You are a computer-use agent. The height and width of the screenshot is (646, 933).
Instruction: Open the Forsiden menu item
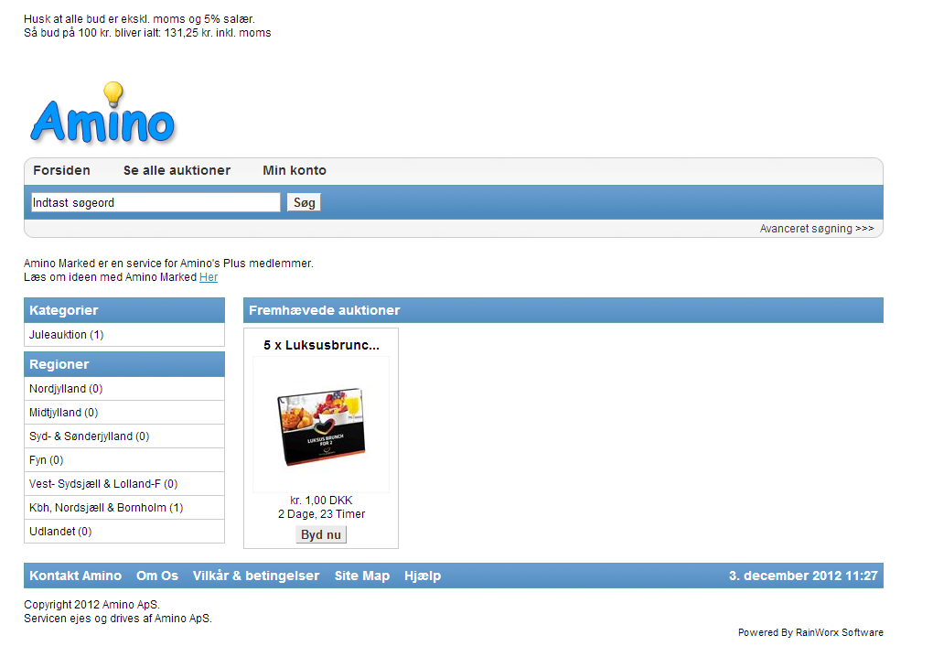(x=62, y=170)
